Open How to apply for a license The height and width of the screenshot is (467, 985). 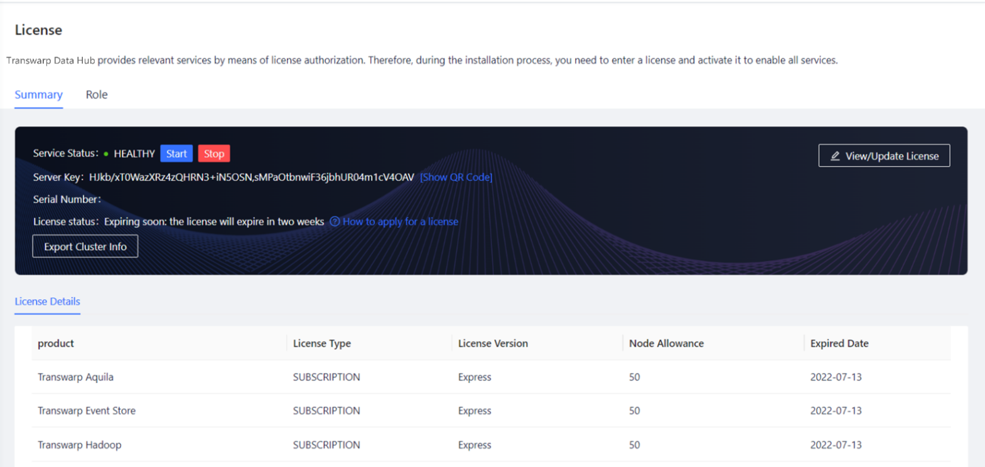pyautogui.click(x=401, y=221)
